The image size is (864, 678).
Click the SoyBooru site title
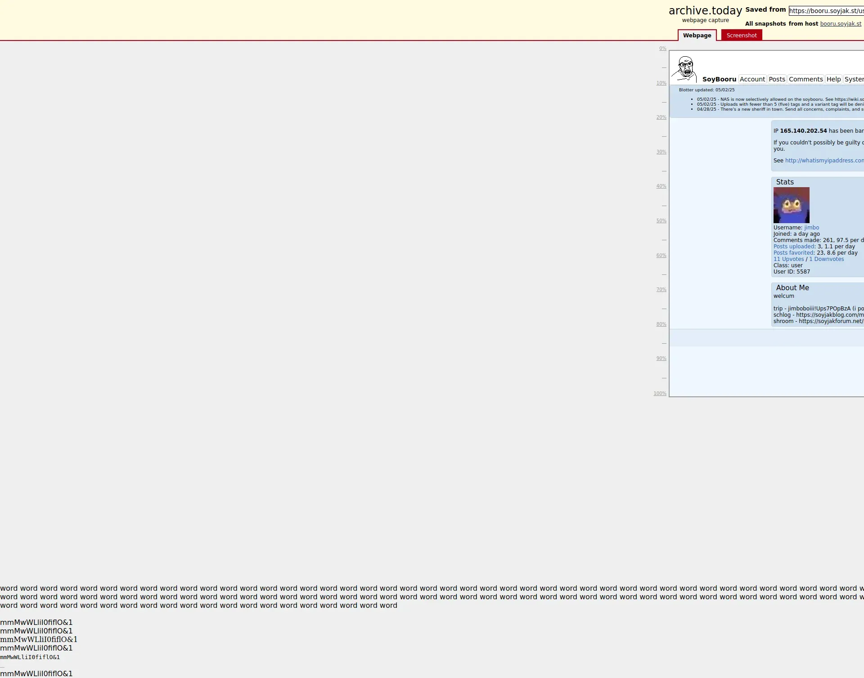tap(719, 79)
